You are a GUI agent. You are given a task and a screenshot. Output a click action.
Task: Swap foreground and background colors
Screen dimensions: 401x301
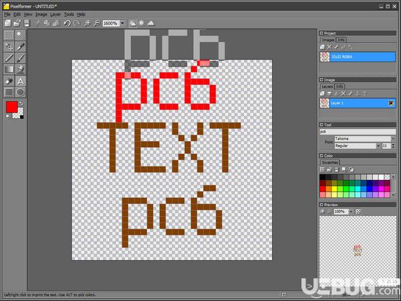[x=22, y=104]
